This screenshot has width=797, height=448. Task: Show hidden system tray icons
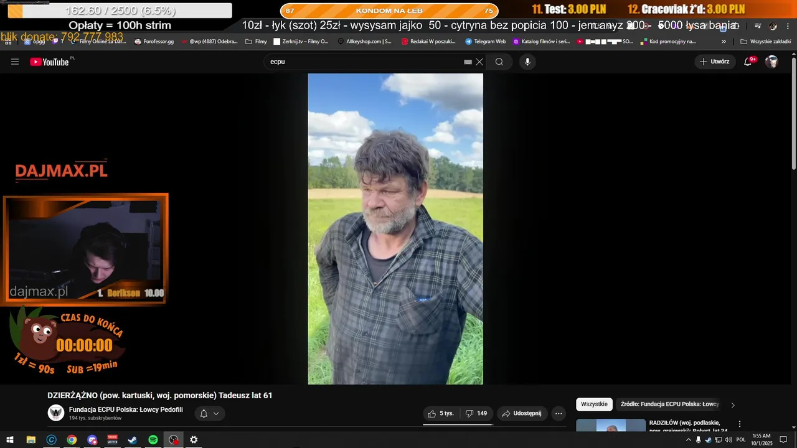688,440
